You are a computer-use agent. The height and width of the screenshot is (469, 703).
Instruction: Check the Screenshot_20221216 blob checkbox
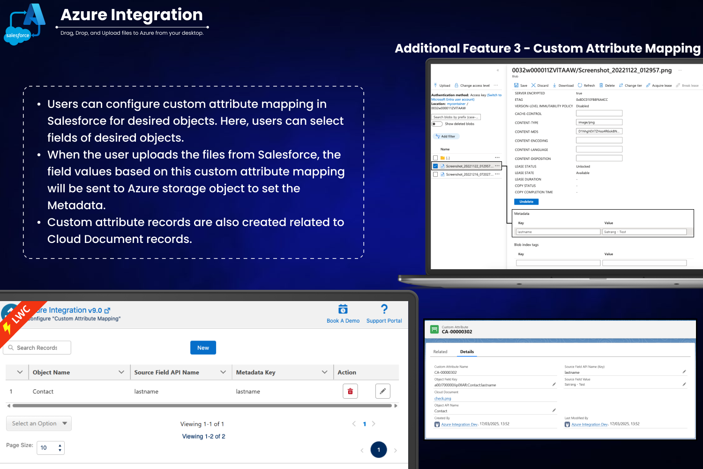point(435,174)
